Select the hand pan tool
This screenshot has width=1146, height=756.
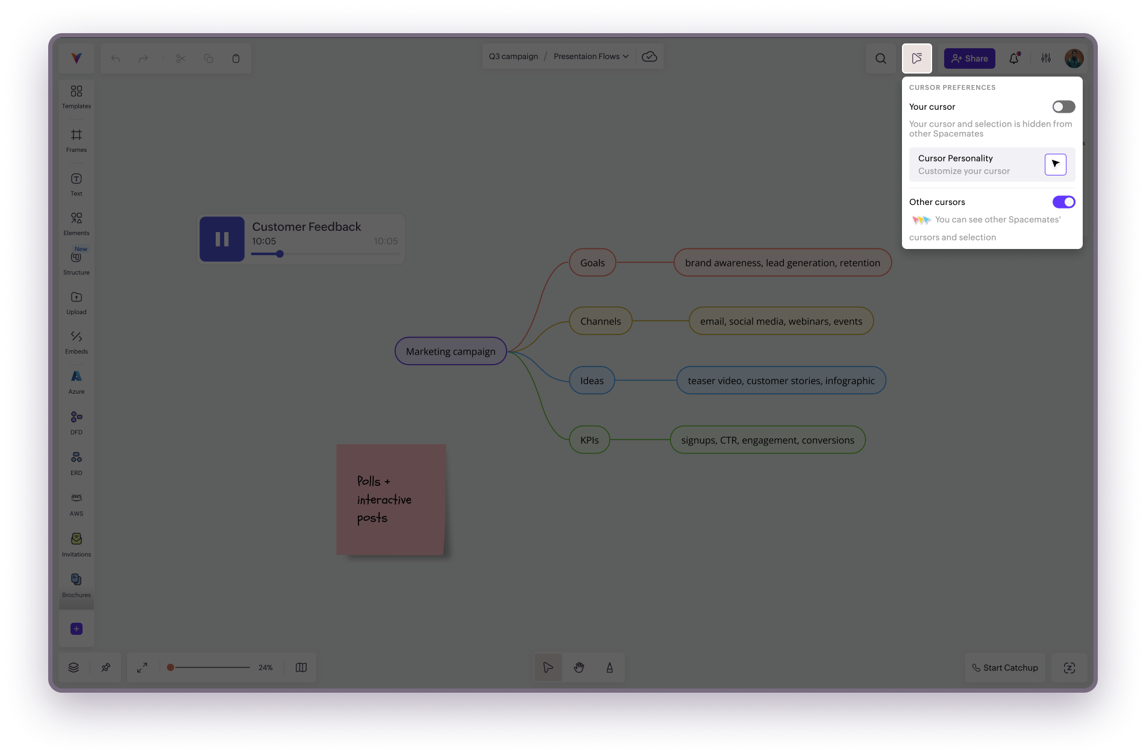pyautogui.click(x=579, y=667)
